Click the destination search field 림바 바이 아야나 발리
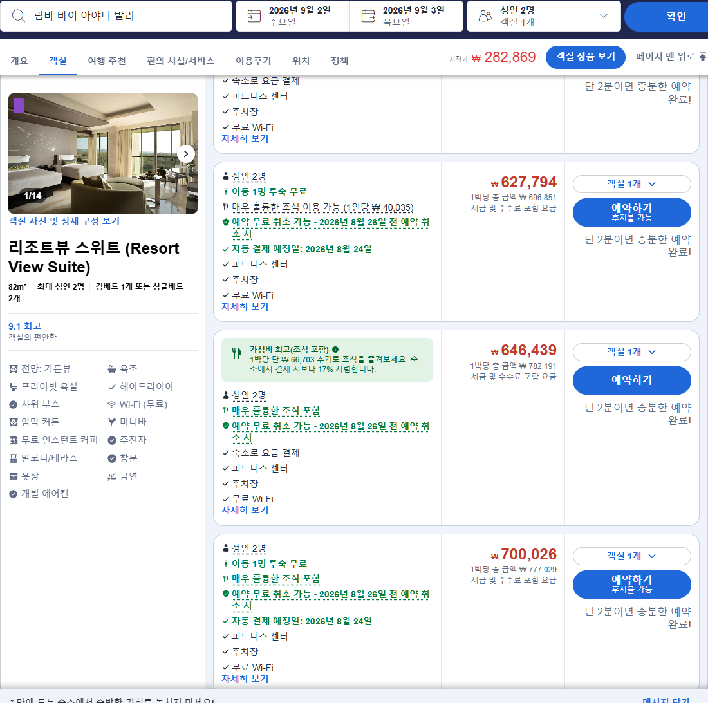The image size is (708, 703). tap(116, 16)
